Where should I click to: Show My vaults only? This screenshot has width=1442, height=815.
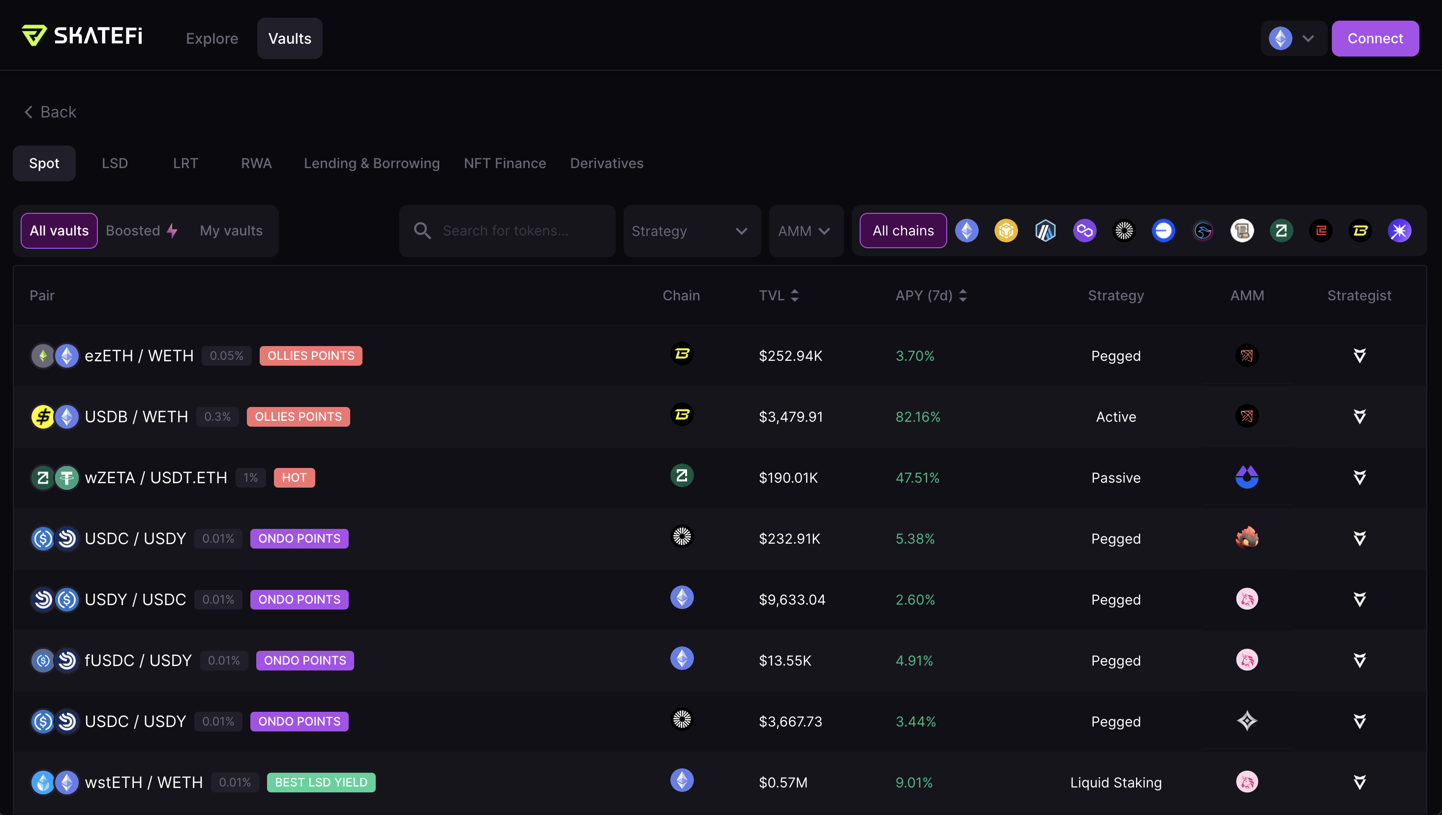231,231
